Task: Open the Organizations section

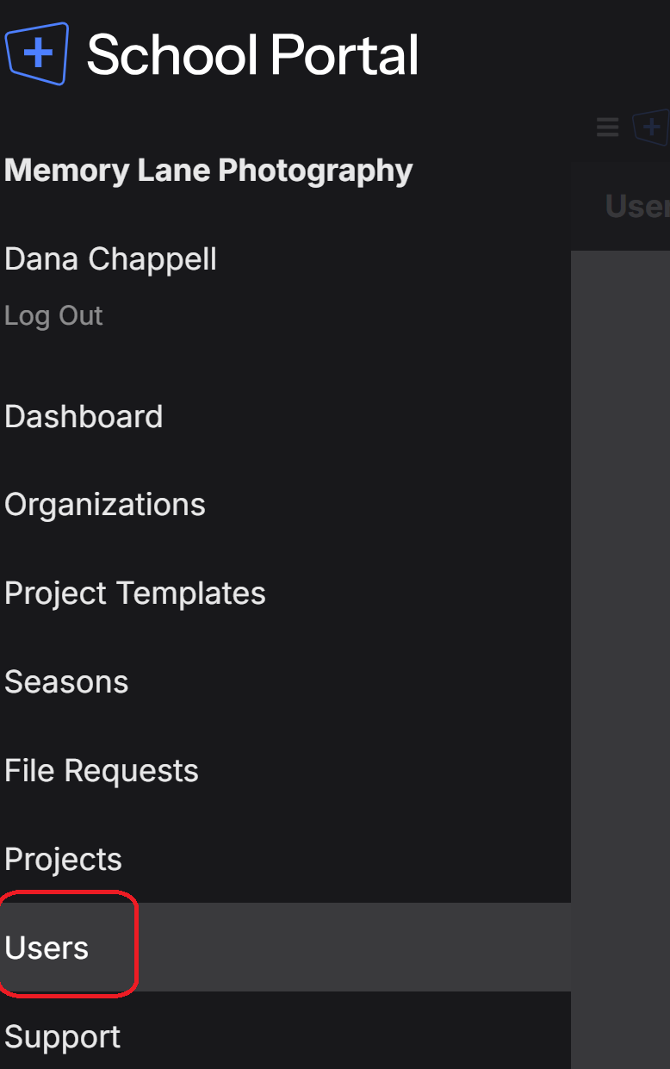Action: (105, 505)
